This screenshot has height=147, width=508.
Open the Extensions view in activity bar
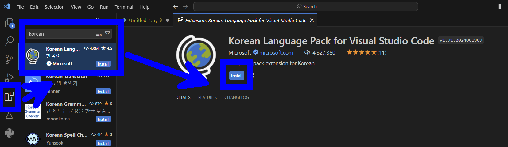point(9,96)
